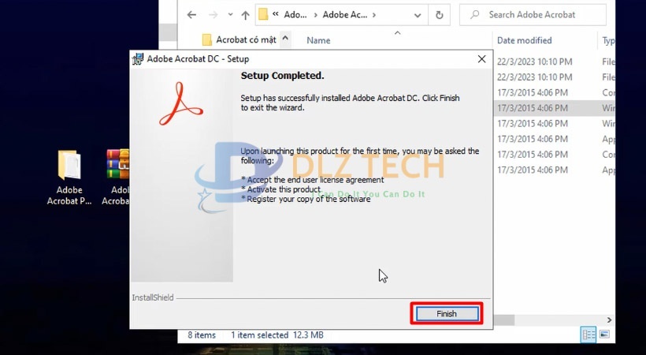Viewport: 646px width, 355px height.
Task: Refresh the current folder view
Action: pos(439,15)
